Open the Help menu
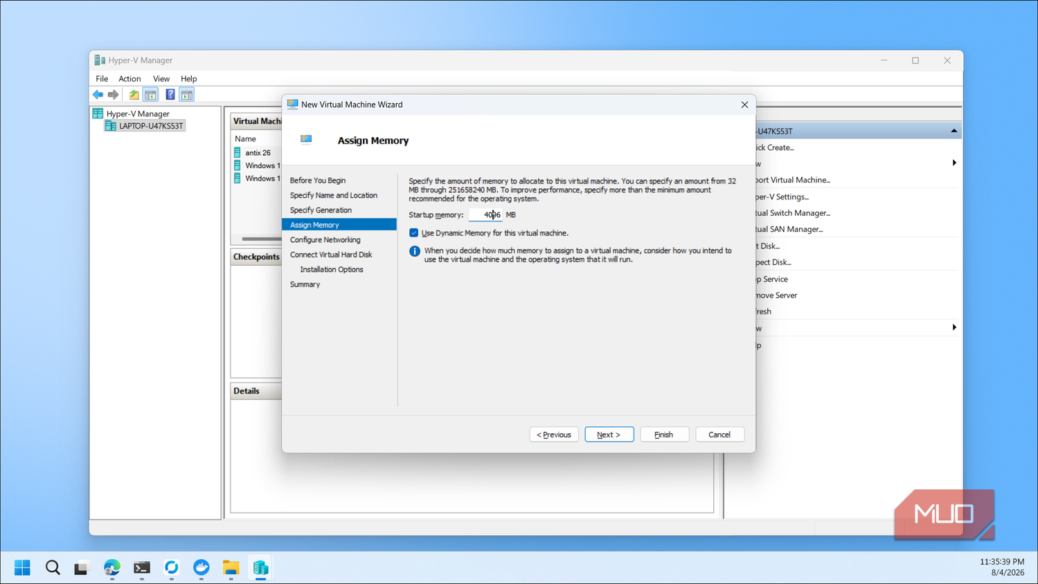Image resolution: width=1038 pixels, height=584 pixels. click(188, 79)
